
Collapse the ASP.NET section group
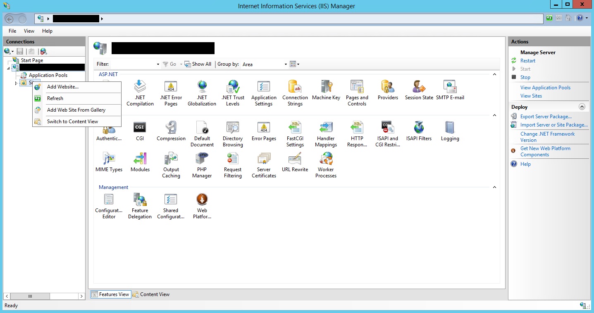[x=494, y=74]
